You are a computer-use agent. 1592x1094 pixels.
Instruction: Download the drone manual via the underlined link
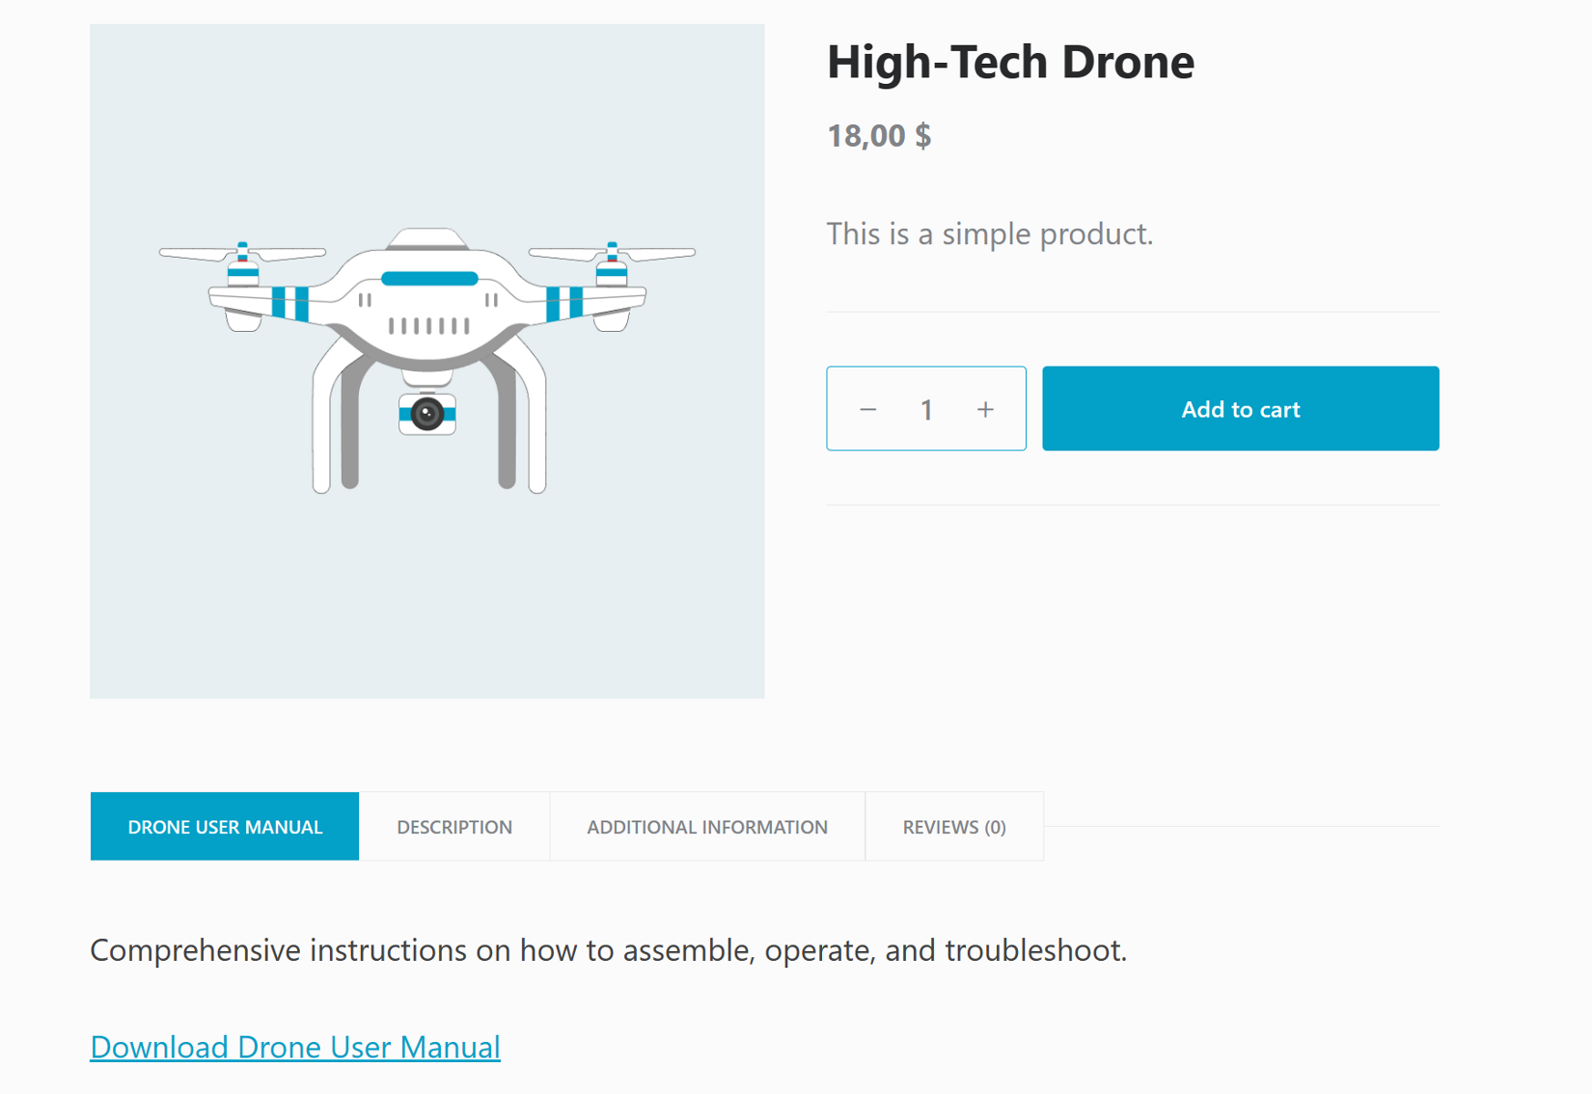click(294, 1048)
